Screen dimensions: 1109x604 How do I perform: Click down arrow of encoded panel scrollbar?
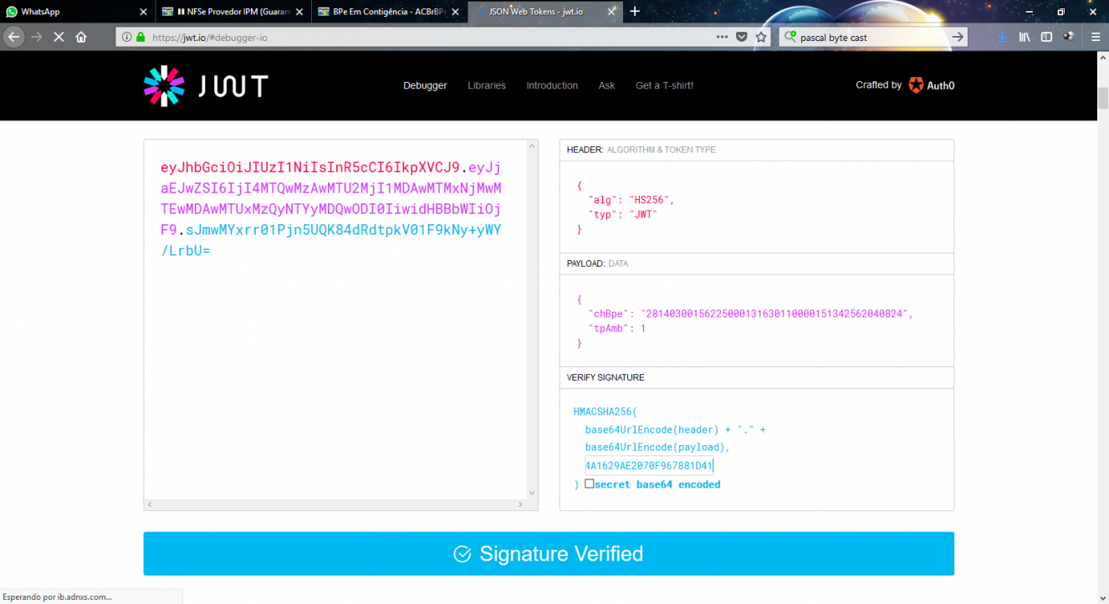532,492
